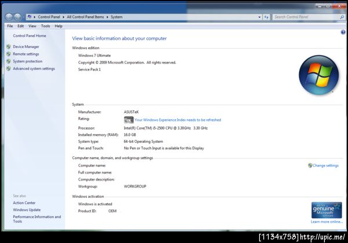Click the Control Panel breadcrumb

click(x=49, y=17)
